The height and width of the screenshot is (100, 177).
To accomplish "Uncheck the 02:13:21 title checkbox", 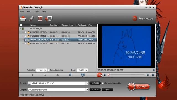I will coord(25,40).
